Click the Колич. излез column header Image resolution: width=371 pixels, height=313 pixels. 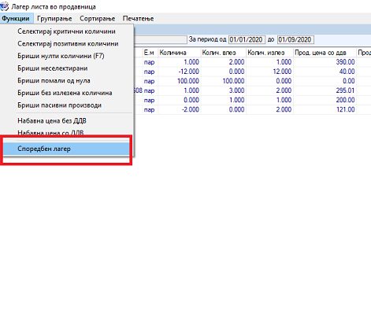[269, 53]
